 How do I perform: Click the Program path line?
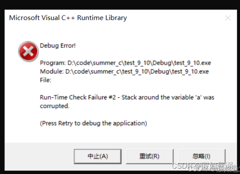tap(125, 63)
